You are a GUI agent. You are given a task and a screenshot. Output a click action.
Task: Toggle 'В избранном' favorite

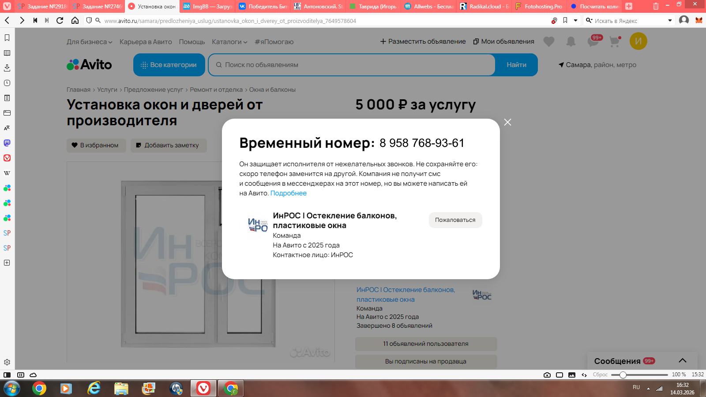(x=96, y=145)
